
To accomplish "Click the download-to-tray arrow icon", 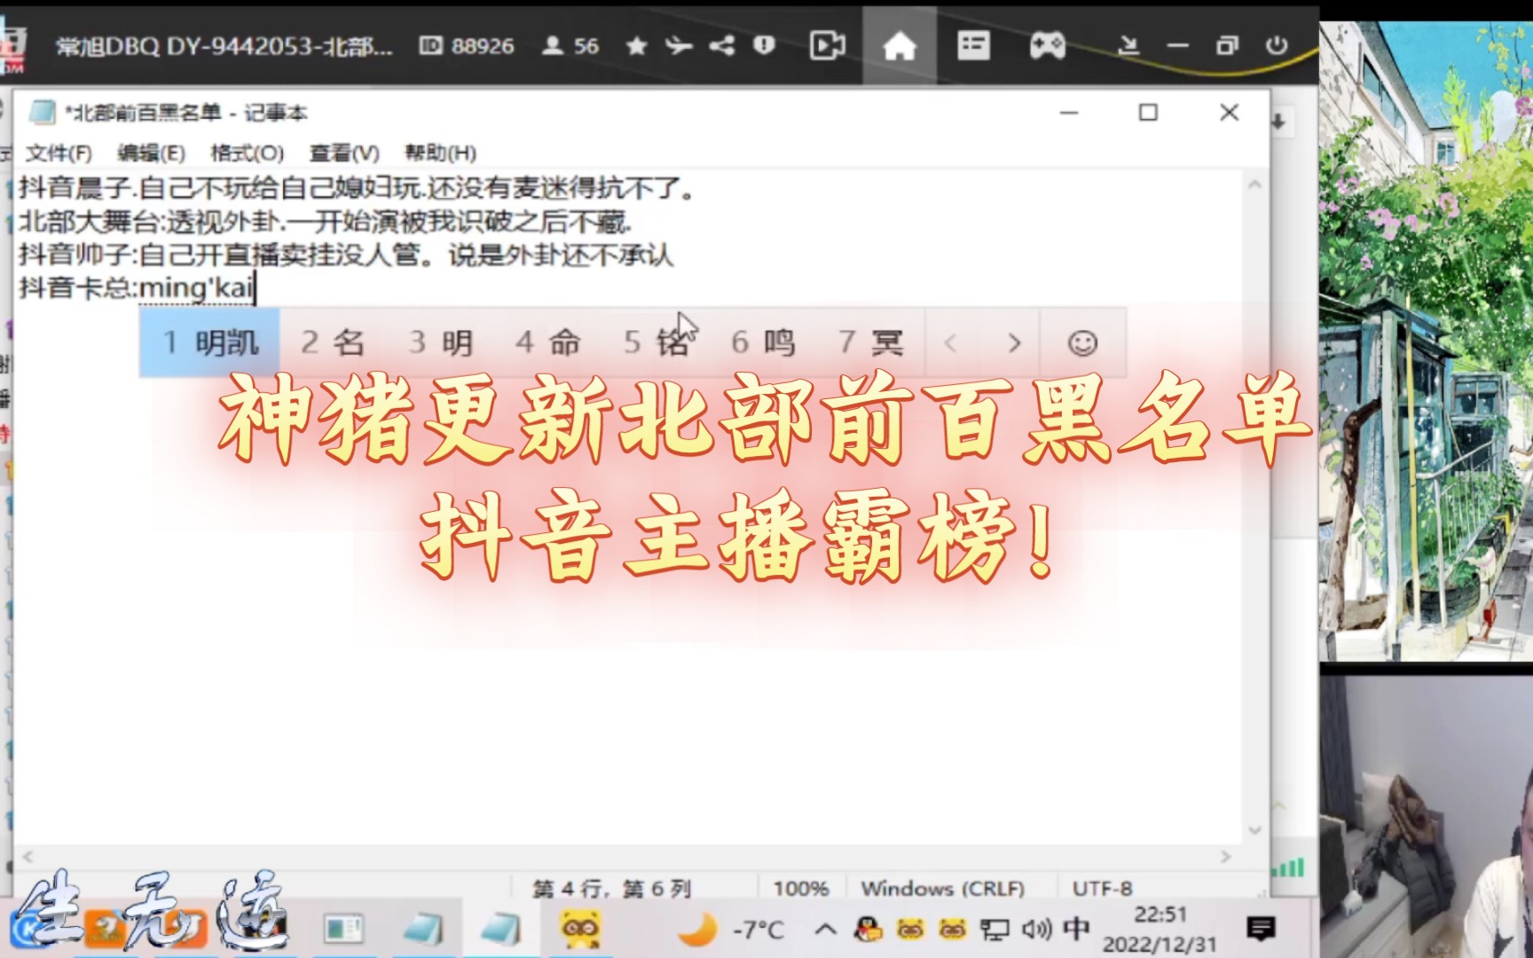I will click(x=1128, y=46).
